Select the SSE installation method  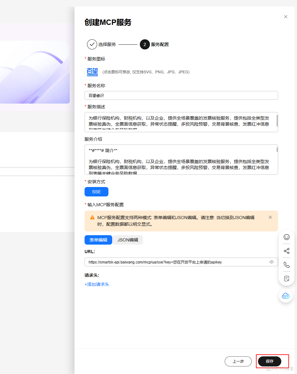point(96,192)
